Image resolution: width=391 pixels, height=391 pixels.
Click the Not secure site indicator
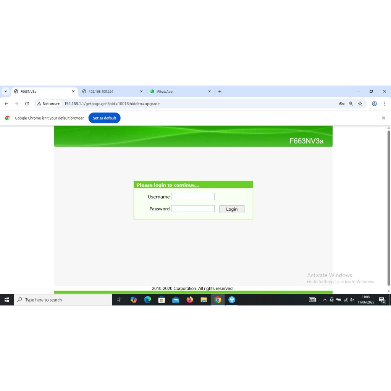pyautogui.click(x=48, y=103)
